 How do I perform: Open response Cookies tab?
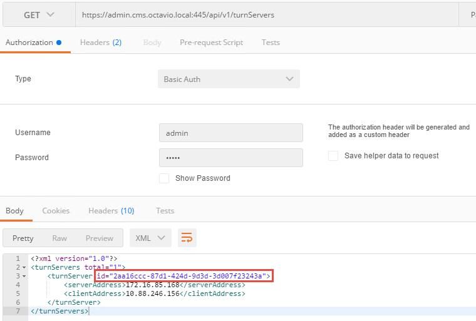[56, 211]
